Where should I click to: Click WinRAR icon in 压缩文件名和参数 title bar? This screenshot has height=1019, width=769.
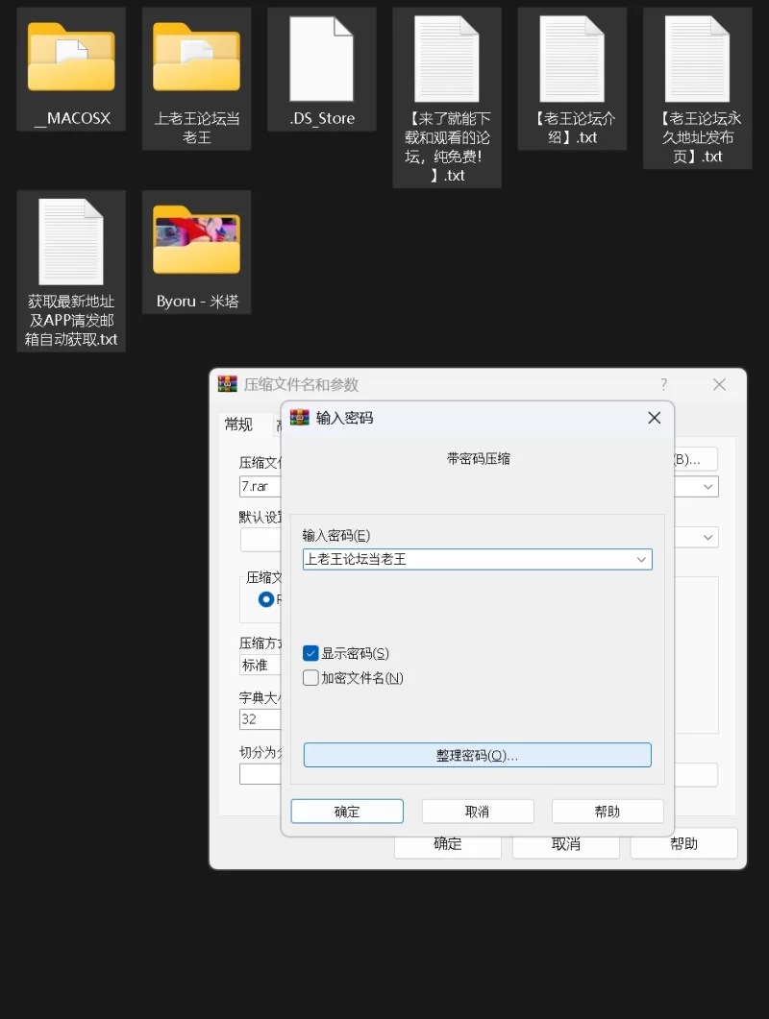(228, 383)
